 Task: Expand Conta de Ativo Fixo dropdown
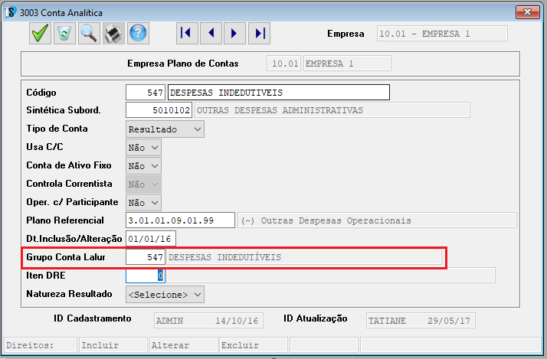coord(143,166)
